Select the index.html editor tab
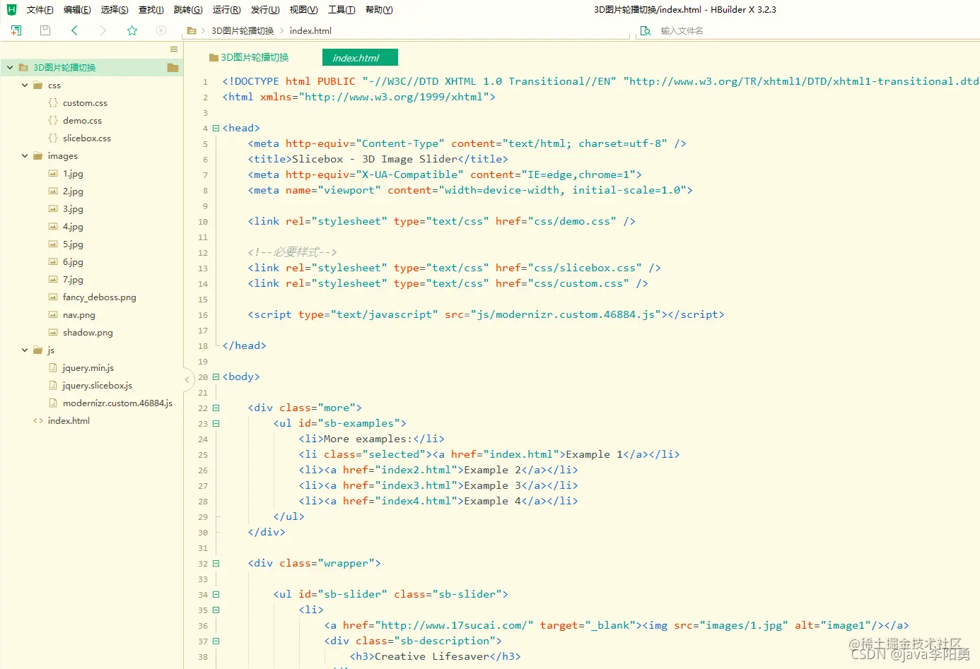Viewport: 980px width, 669px height. (360, 57)
